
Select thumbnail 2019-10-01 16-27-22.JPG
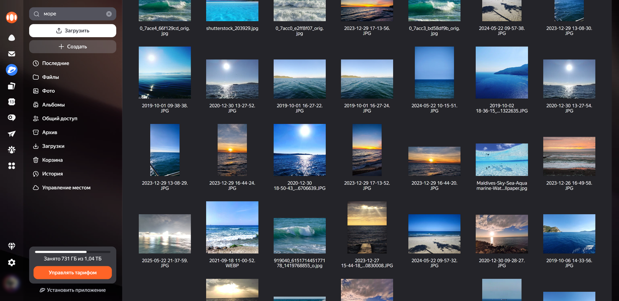(299, 79)
